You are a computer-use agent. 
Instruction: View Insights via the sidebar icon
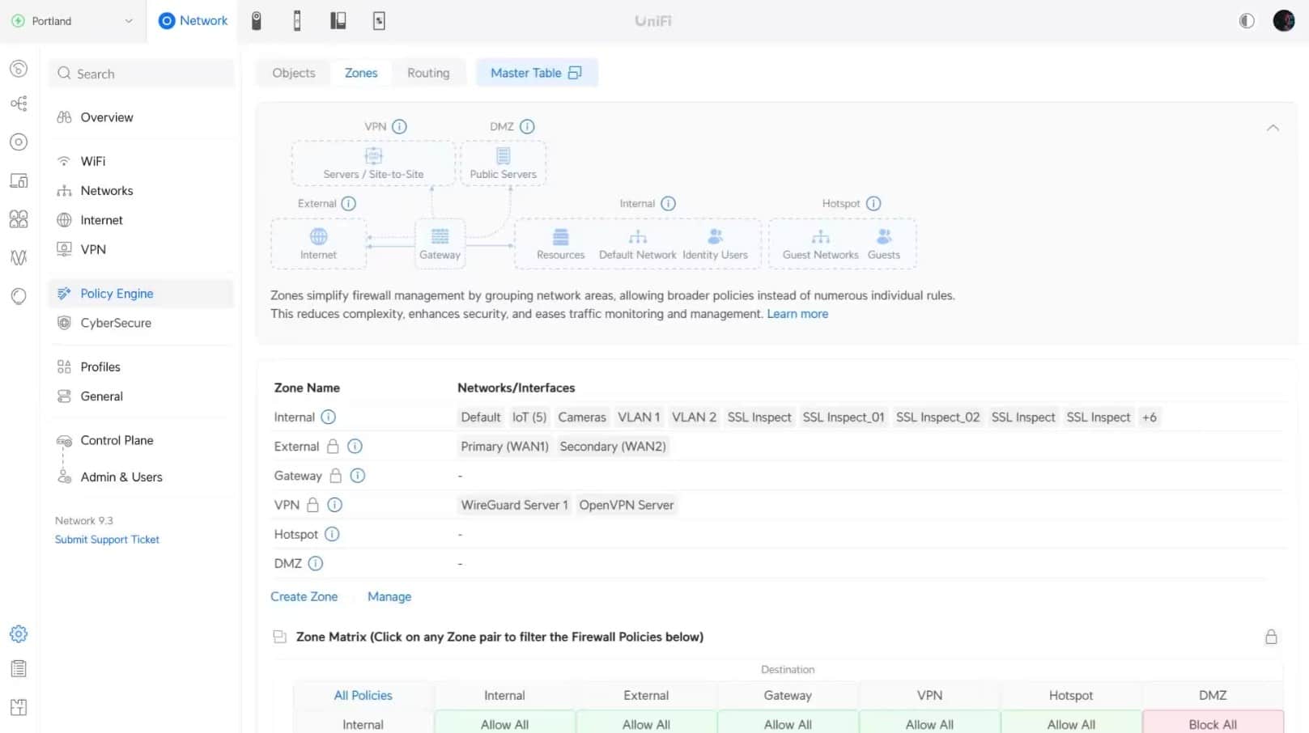click(19, 257)
